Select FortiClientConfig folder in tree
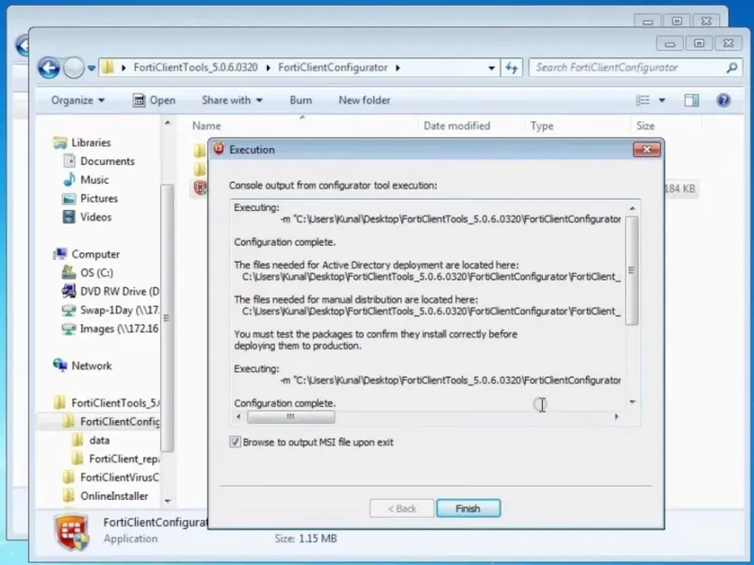754x565 pixels. click(120, 422)
